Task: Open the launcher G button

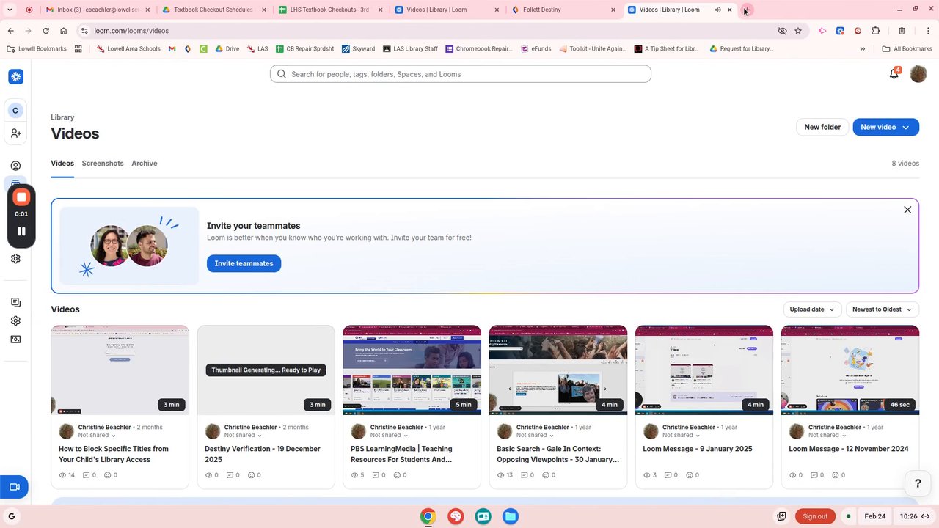Action: tap(11, 516)
